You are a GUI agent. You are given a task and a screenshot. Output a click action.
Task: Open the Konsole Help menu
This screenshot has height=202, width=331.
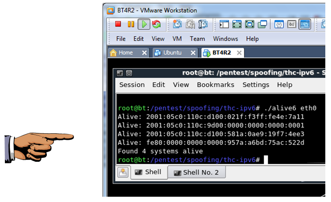285,85
